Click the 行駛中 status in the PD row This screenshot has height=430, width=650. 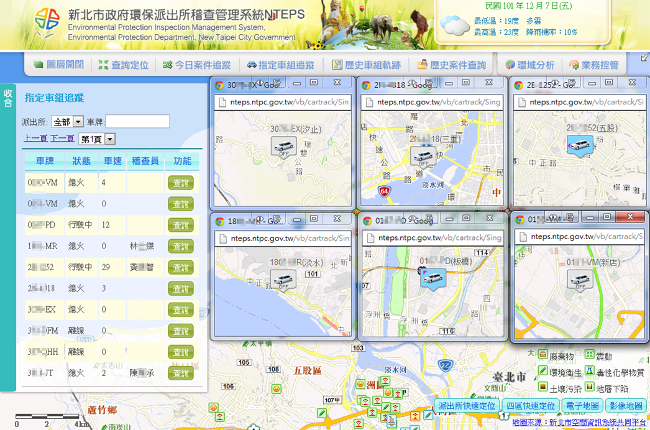tap(80, 225)
